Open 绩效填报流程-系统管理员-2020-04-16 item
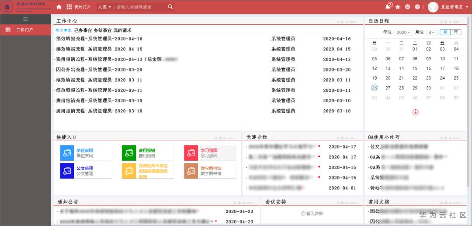This screenshot has width=472, height=226. (x=99, y=39)
